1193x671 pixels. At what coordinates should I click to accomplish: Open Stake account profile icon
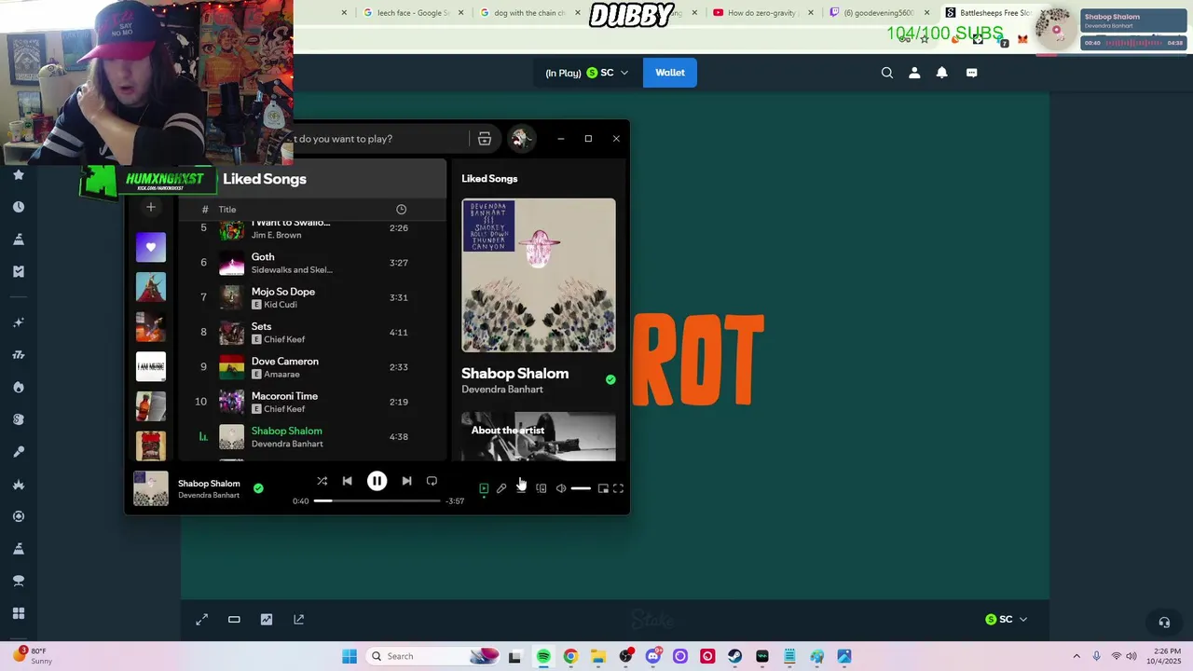click(914, 73)
